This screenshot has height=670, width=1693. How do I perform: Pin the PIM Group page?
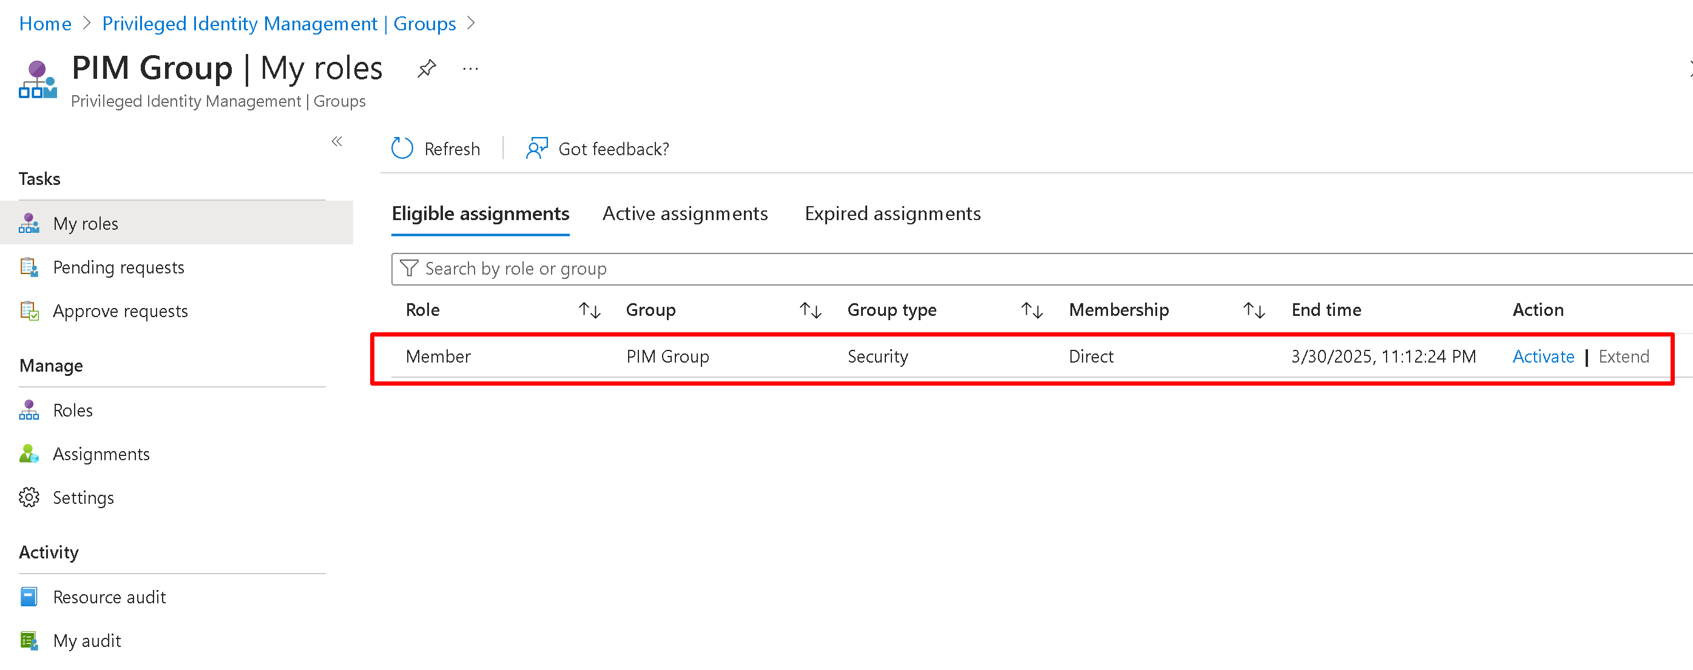tap(427, 69)
